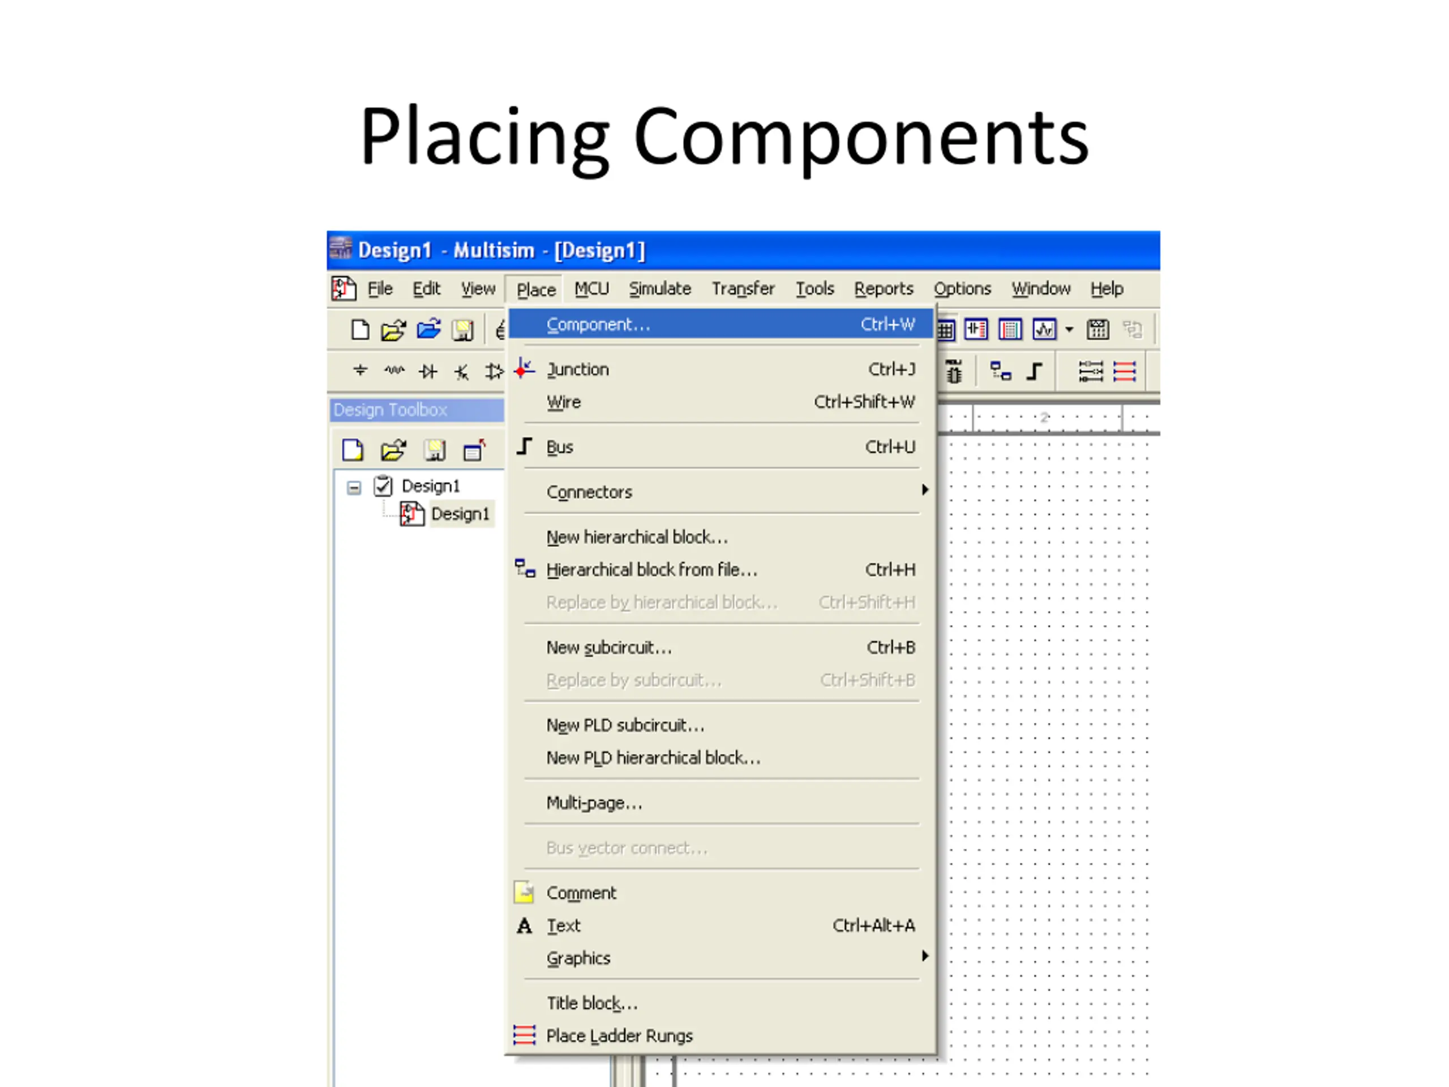Viewport: 1449px width, 1087px height.
Task: Toggle the Design1 root checkbox in tree
Action: point(383,486)
